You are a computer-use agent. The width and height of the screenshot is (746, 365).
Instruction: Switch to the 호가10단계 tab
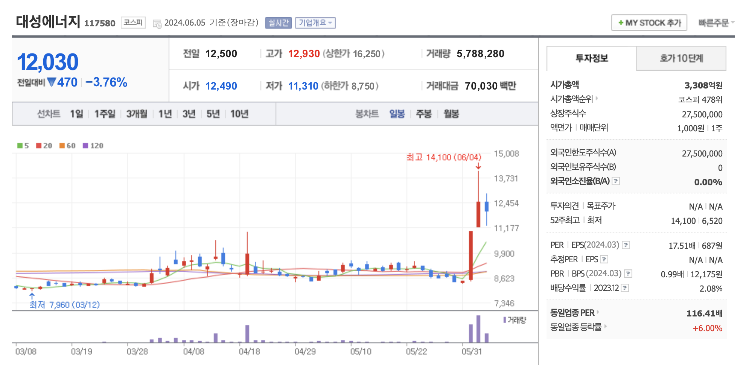coord(681,58)
